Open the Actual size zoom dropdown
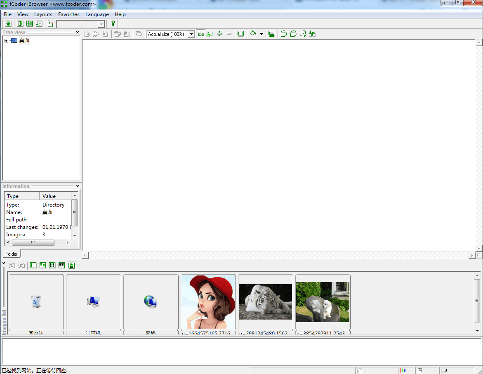The image size is (483, 374). point(191,34)
